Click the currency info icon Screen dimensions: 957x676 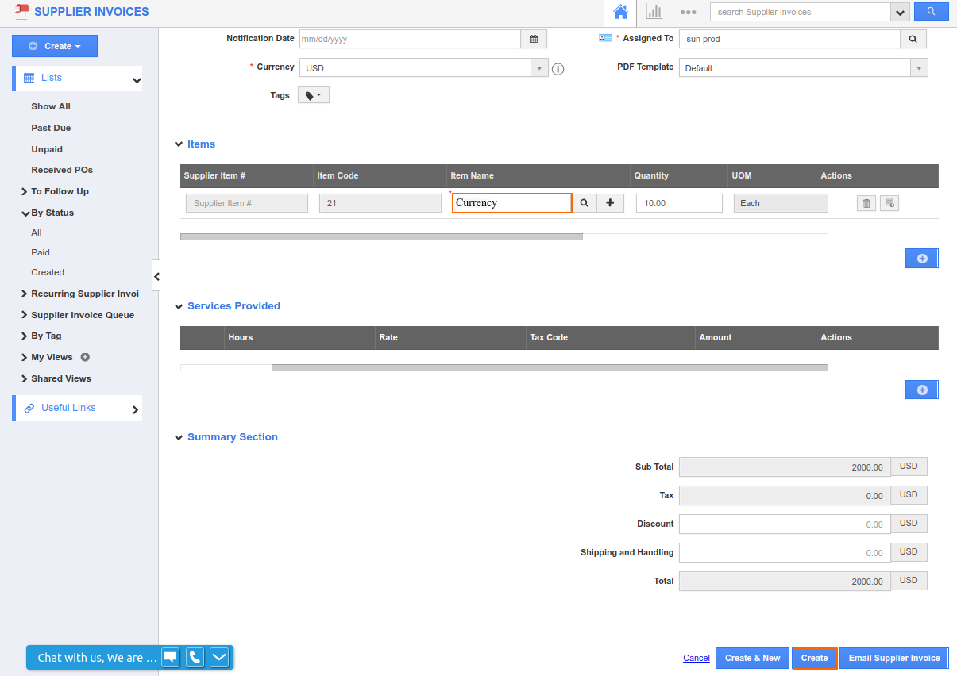558,69
